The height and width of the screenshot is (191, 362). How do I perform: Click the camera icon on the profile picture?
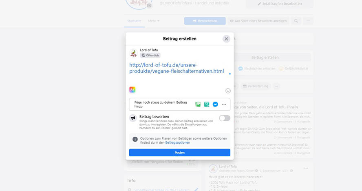(149, 5)
